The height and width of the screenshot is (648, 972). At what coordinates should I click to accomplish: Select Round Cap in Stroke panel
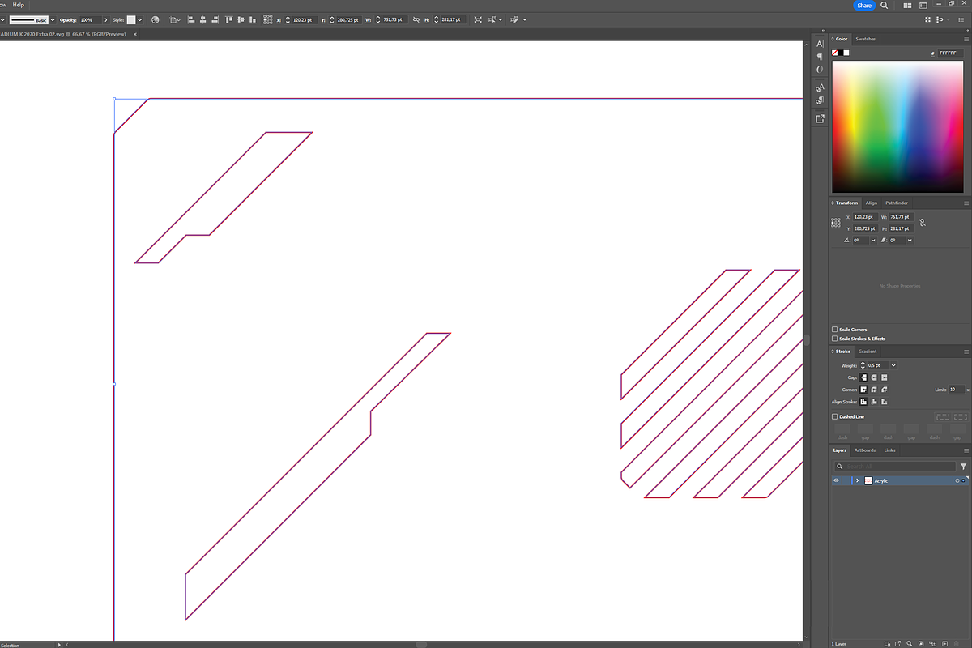coord(874,377)
